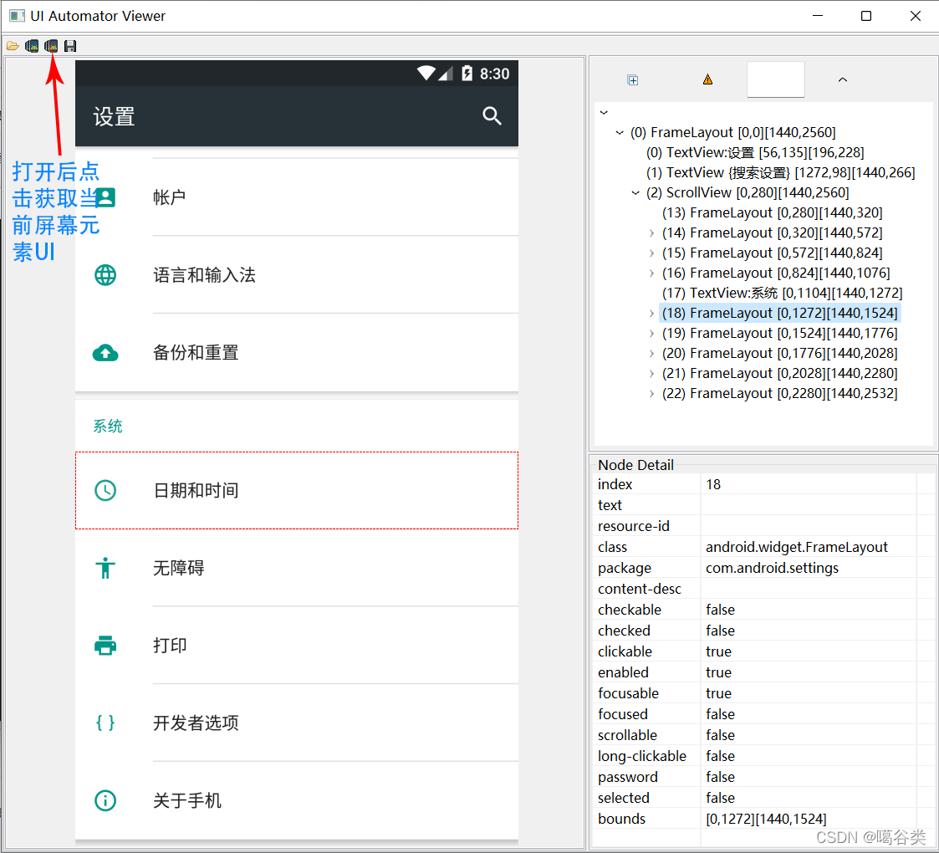The height and width of the screenshot is (853, 939).
Task: Open a saved UI dump folder icon
Action: (x=13, y=46)
